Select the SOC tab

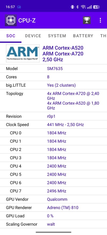11,36
